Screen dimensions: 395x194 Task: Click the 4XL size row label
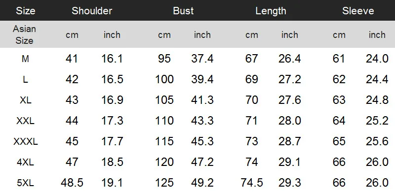[26, 162]
